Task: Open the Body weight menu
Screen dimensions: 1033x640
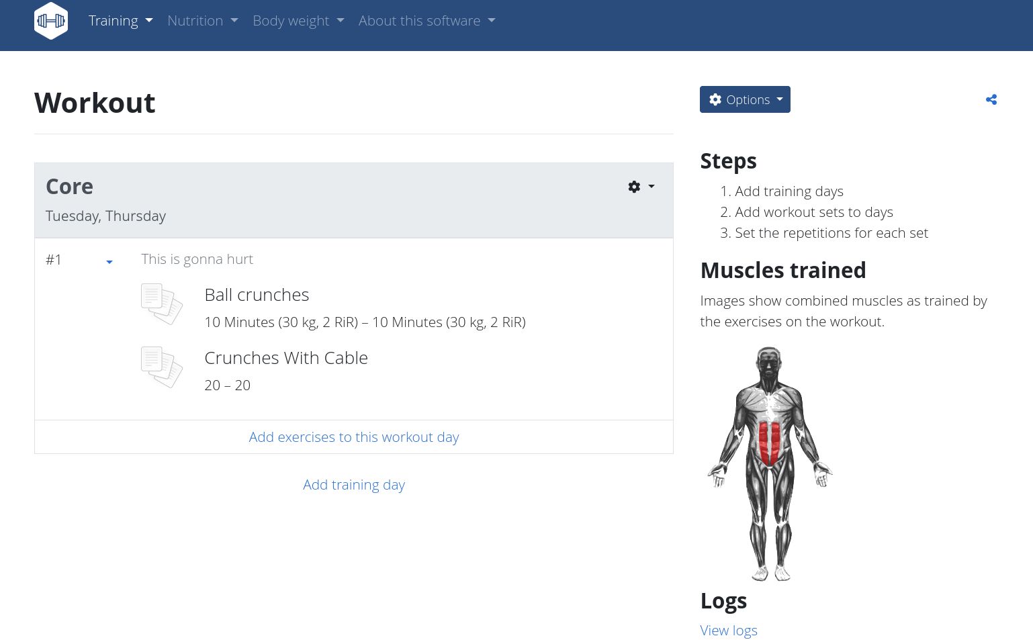Action: 298,21
